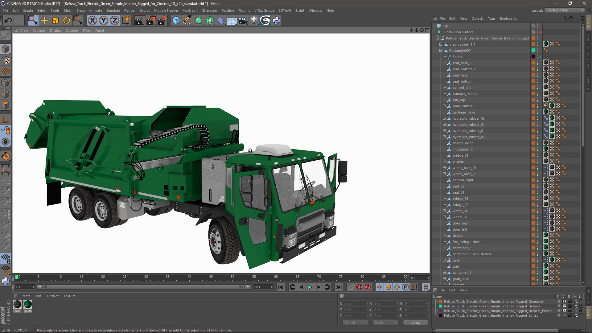The height and width of the screenshot is (333, 592).
Task: Open the V-Ray Bridge menu
Action: tap(264, 10)
